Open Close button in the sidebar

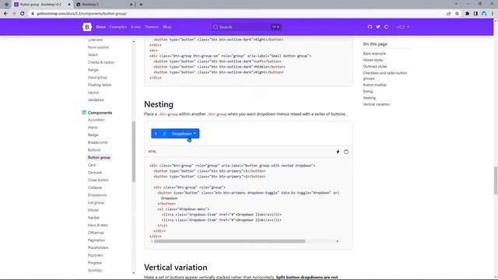tap(98, 180)
